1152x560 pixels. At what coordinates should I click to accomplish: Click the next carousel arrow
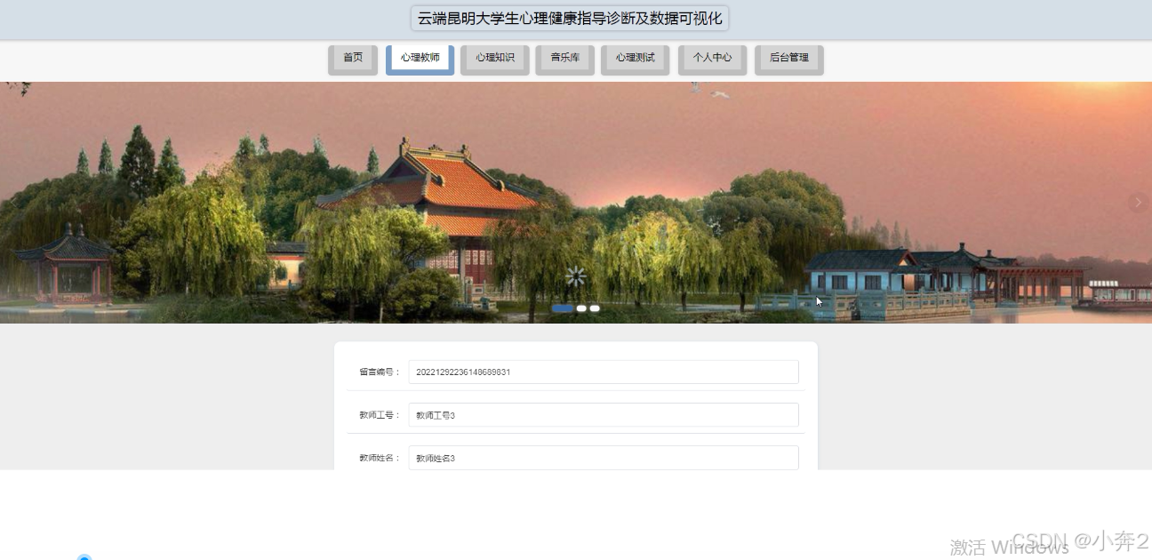coord(1138,202)
